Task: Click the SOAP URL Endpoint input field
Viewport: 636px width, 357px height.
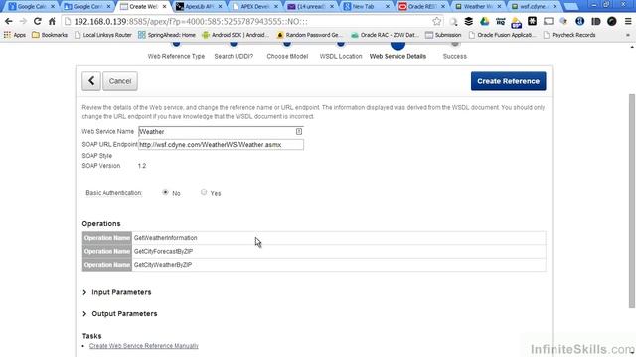Action: [221, 144]
